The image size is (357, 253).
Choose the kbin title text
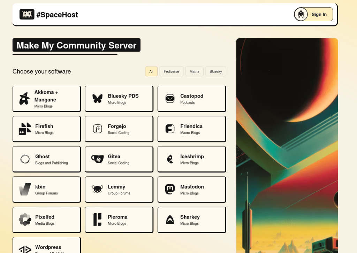(40, 187)
